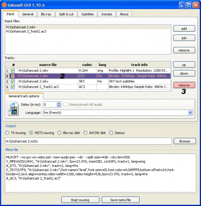Minimize the tsMuxeR window
Screen dimensions: 201x206
[x=182, y=5]
